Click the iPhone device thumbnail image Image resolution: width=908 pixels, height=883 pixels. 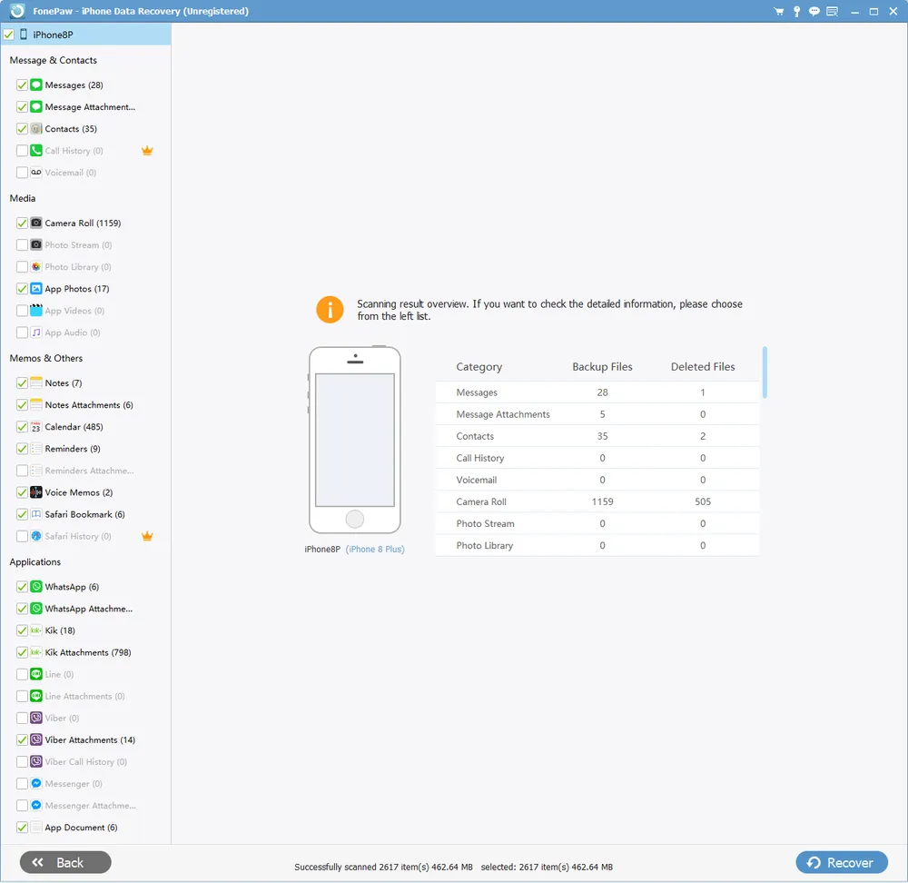pyautogui.click(x=354, y=440)
